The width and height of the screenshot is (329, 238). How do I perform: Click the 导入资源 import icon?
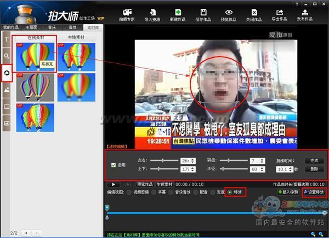153,14
